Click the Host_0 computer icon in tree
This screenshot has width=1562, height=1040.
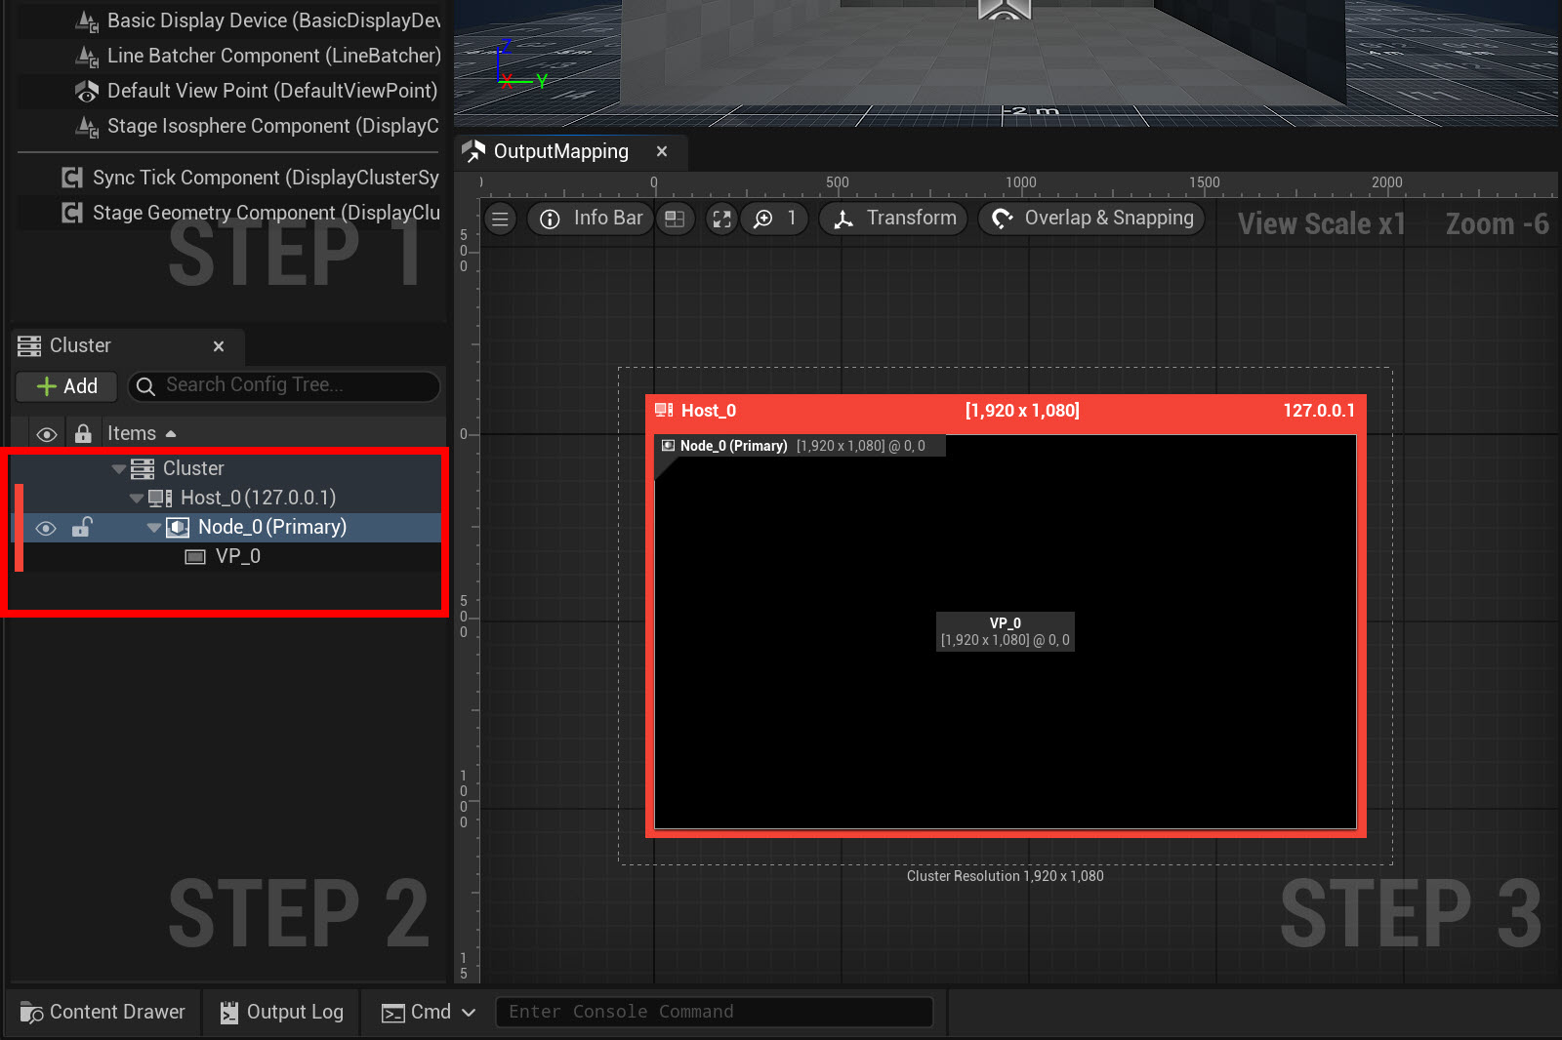click(160, 499)
